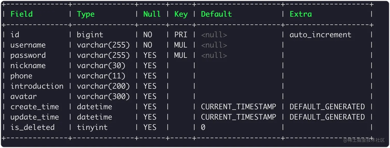Viewport: 390px width, 148px height.
Task: Select the Key column header
Action: click(181, 14)
